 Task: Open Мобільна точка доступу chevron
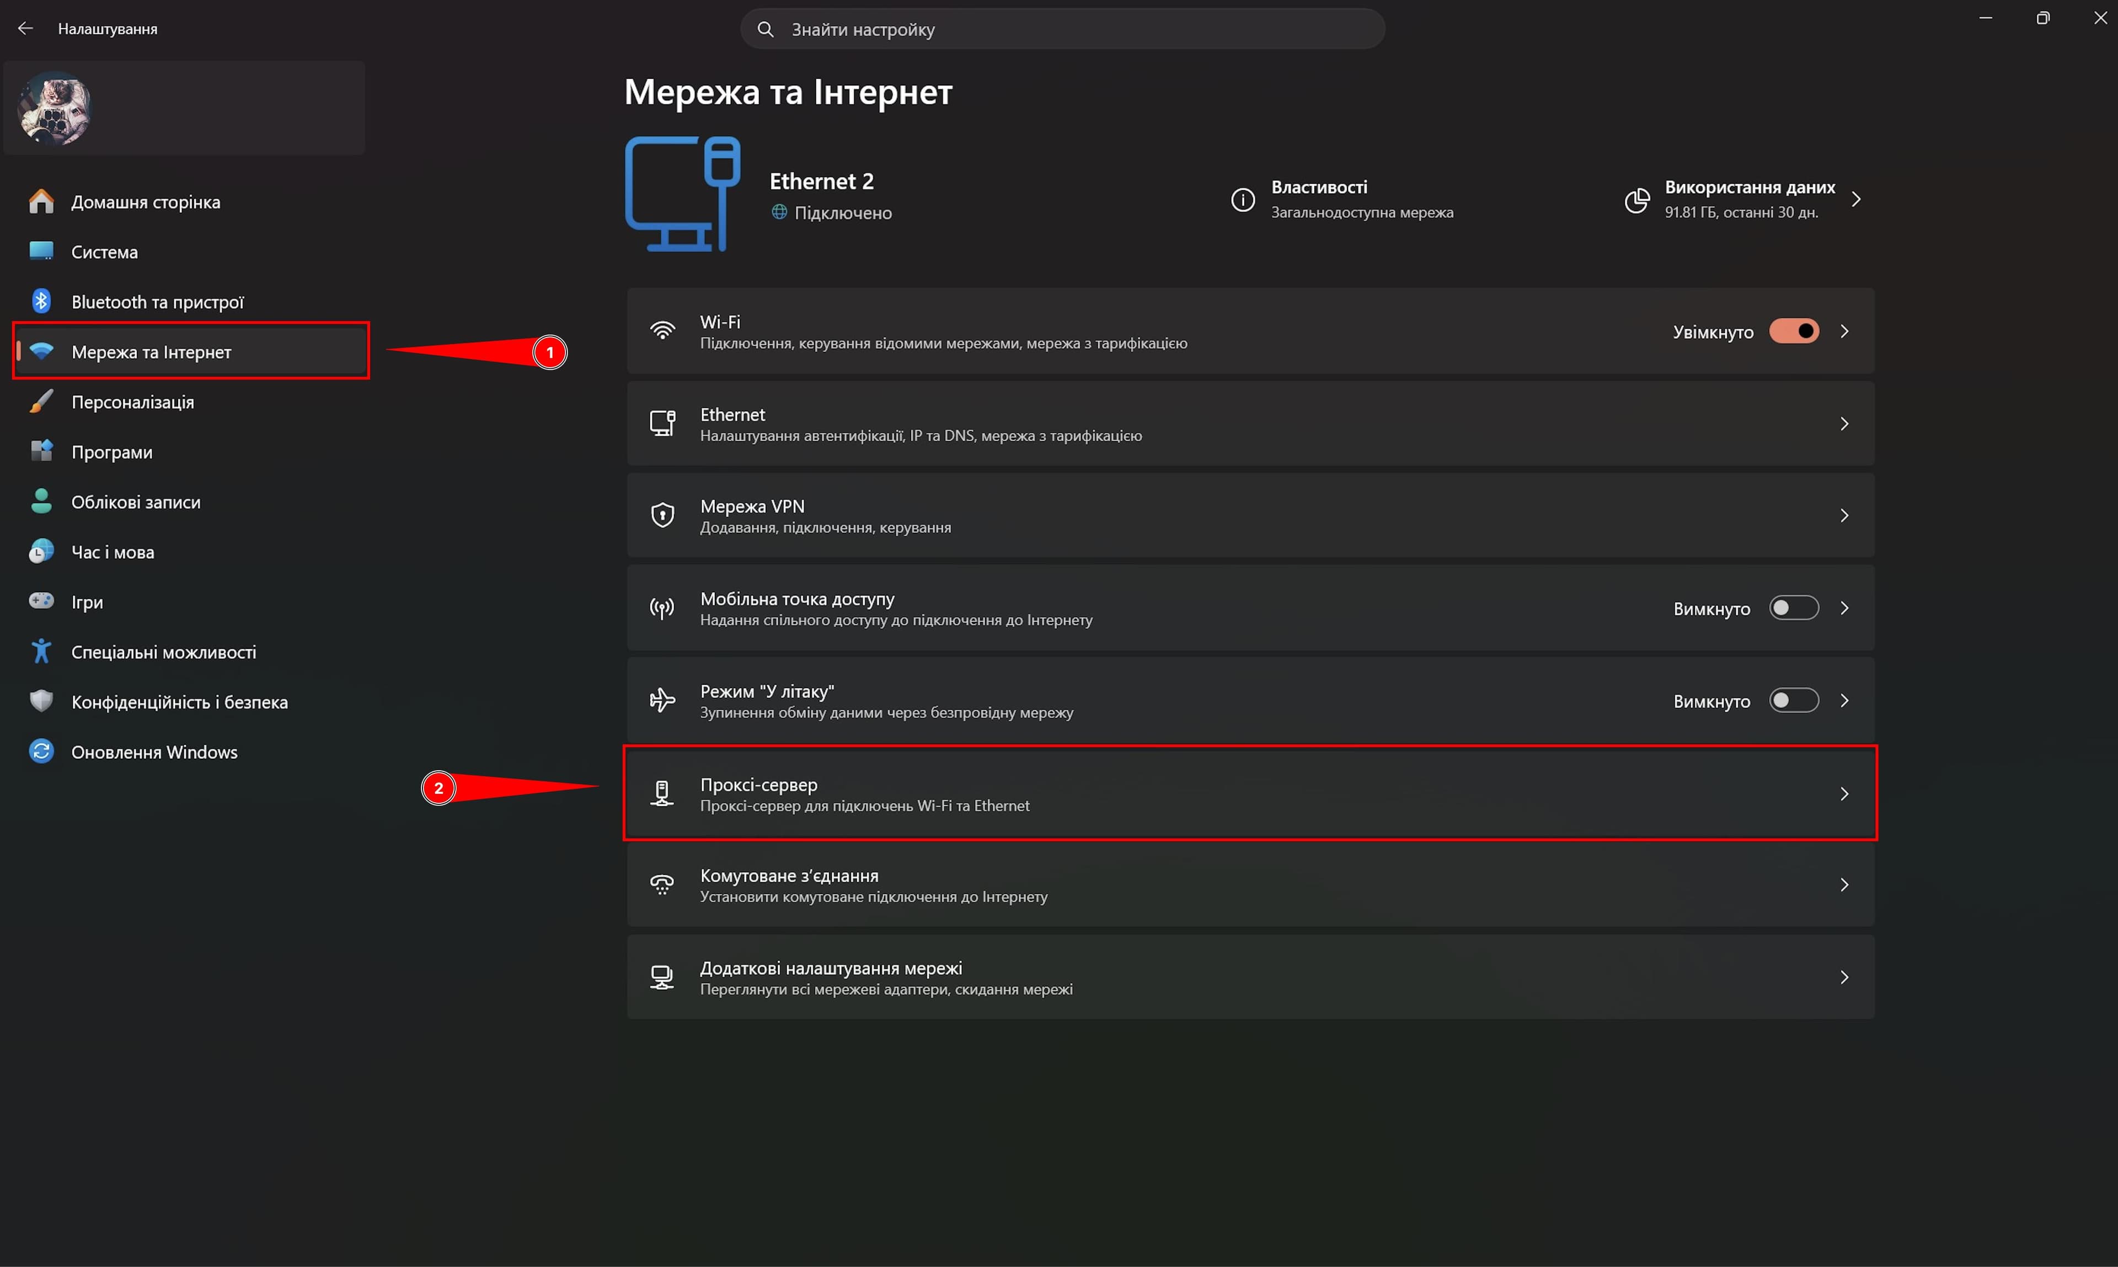pyautogui.click(x=1845, y=608)
